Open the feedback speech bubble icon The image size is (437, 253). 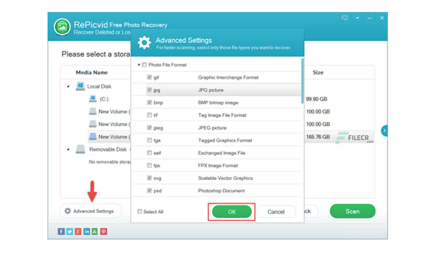[x=345, y=18]
